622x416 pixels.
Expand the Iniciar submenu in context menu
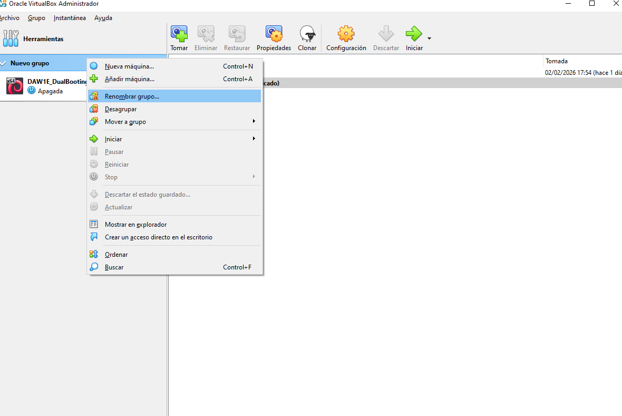tap(174, 139)
